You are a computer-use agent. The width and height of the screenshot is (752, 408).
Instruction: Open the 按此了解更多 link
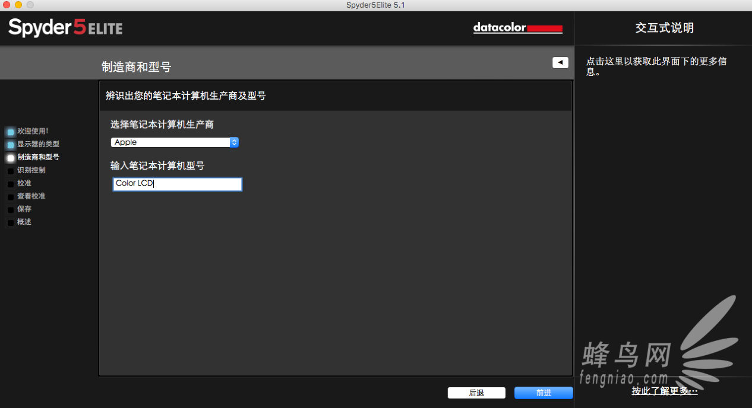pos(665,391)
